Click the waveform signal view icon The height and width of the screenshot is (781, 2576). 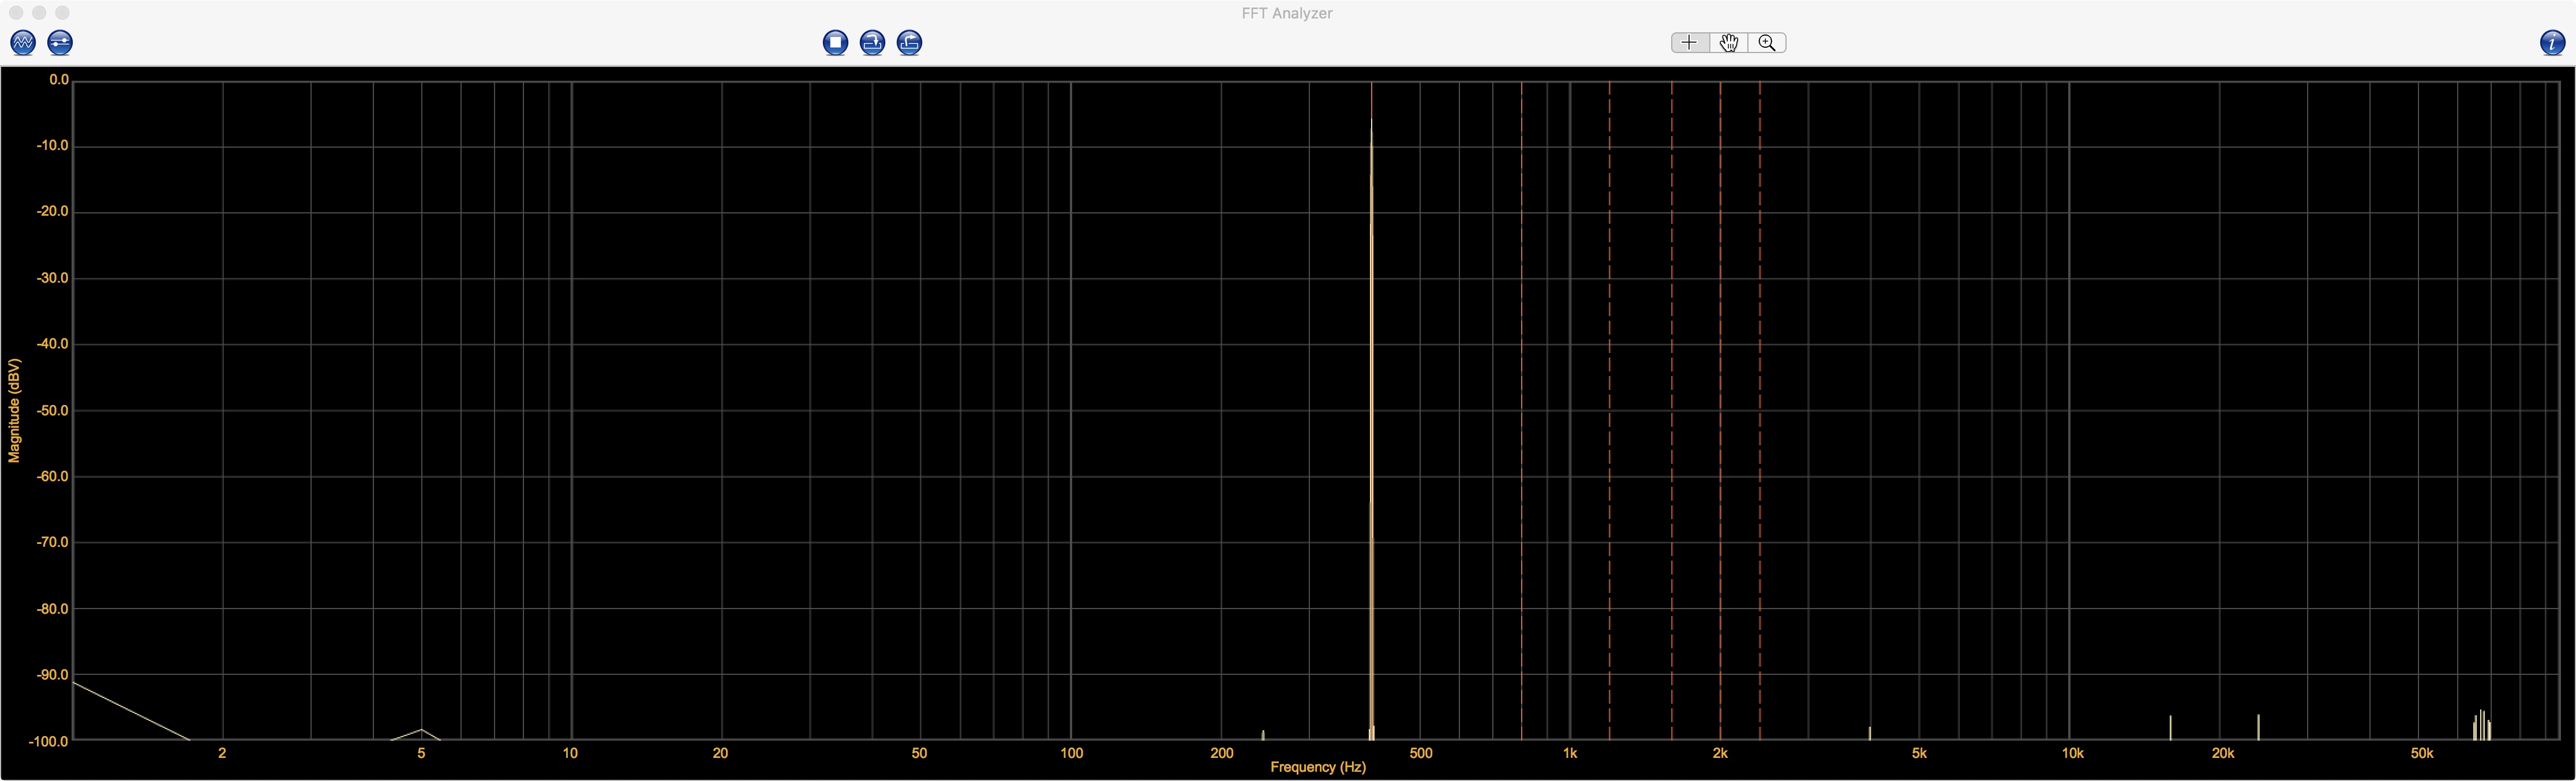click(22, 42)
